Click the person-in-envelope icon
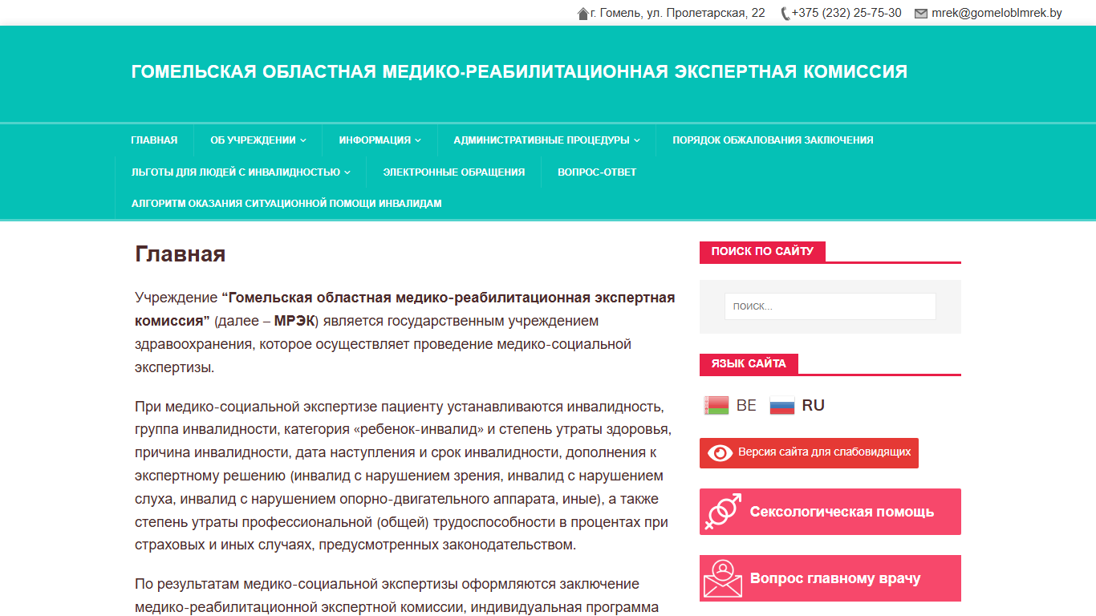 [723, 579]
